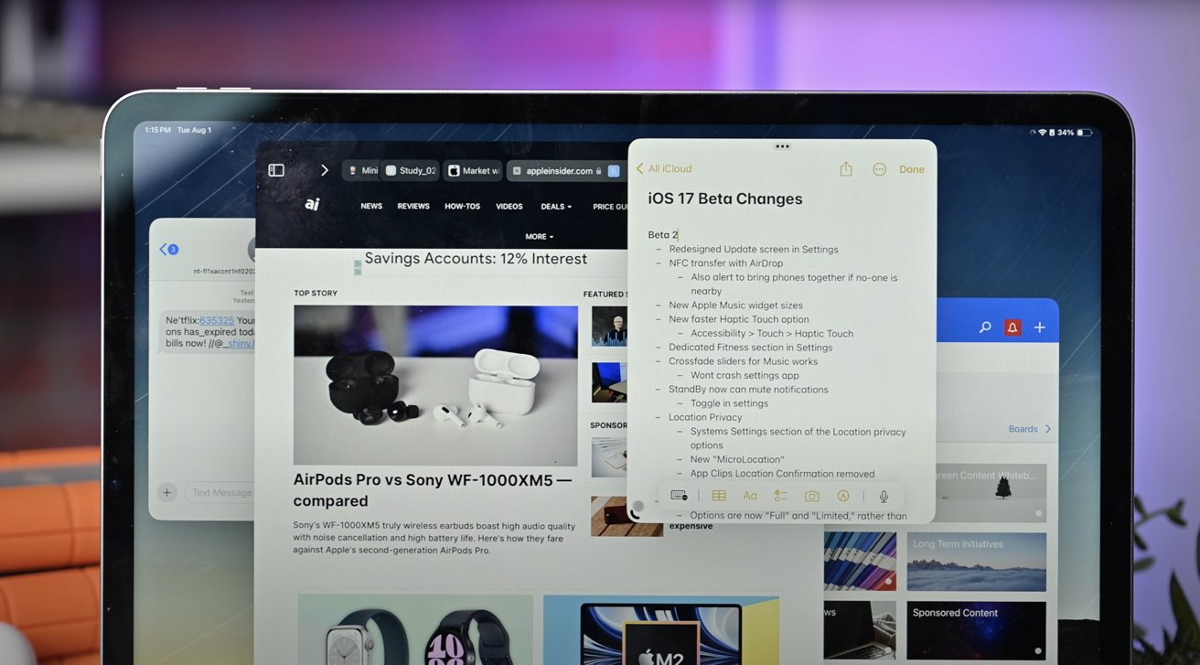This screenshot has width=1200, height=665.
Task: Tap the Notes window three-dot multitasking handle
Action: point(782,146)
